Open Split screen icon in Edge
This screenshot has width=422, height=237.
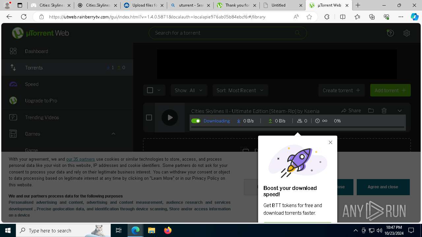[343, 17]
